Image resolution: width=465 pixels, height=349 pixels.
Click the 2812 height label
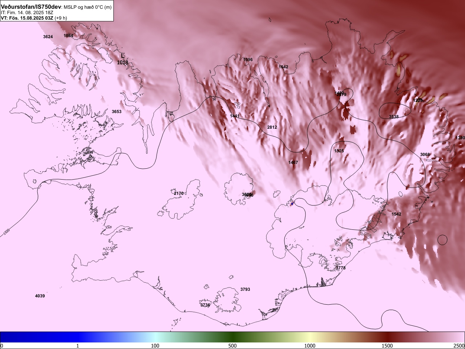(272, 127)
